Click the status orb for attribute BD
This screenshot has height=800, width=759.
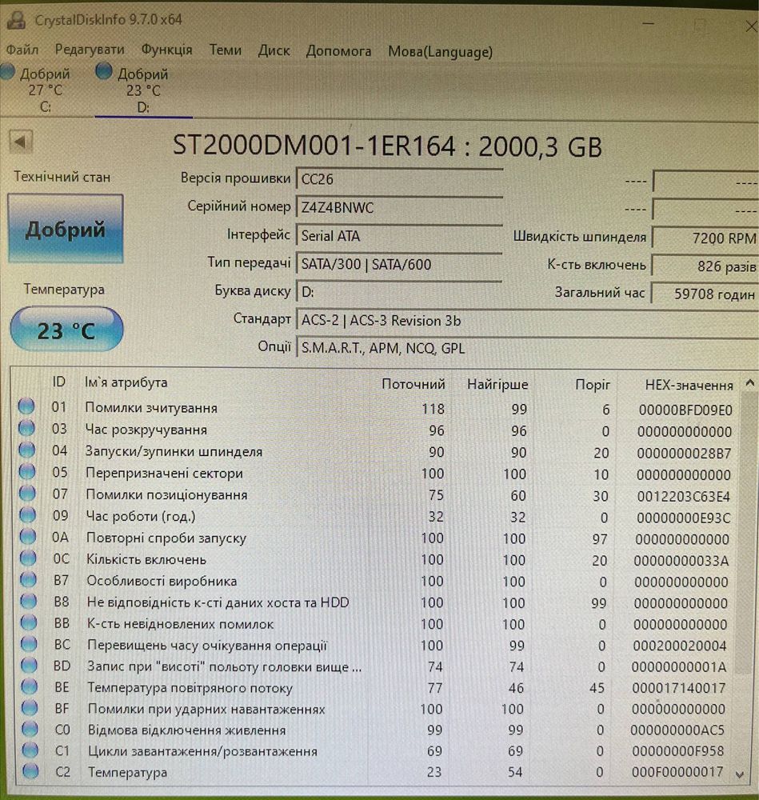pos(29,666)
